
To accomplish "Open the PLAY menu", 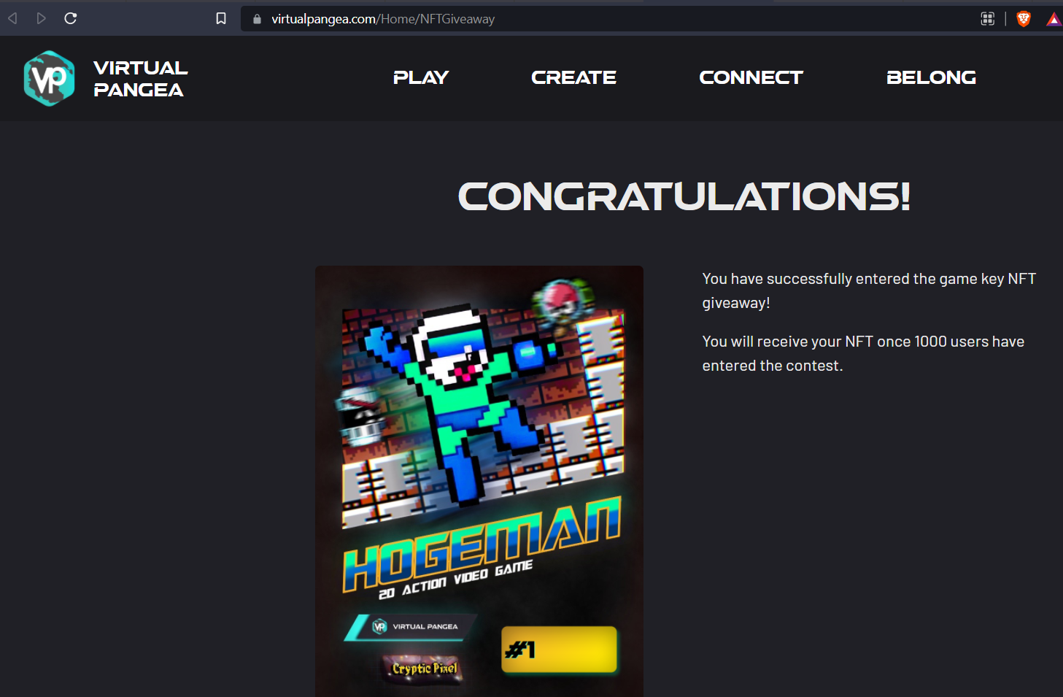I will point(420,77).
